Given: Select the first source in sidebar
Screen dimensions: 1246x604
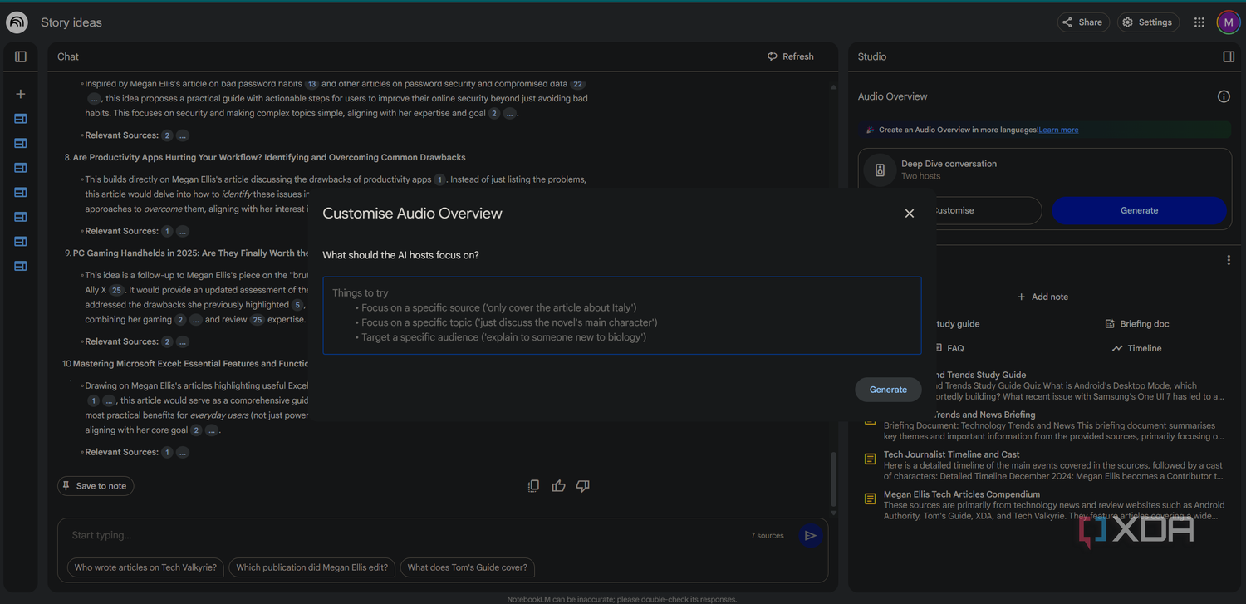Looking at the screenshot, I should pos(21,119).
